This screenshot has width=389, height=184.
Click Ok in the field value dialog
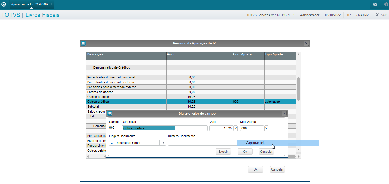(x=245, y=152)
